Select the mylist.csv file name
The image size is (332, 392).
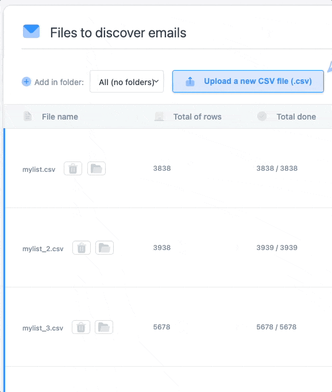click(x=39, y=170)
